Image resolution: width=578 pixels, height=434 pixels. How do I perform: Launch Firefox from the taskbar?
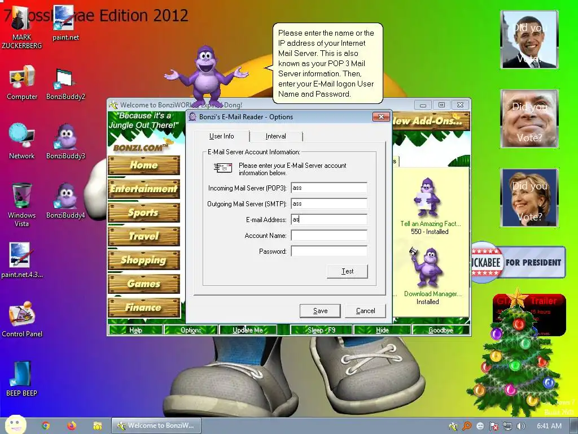72,426
